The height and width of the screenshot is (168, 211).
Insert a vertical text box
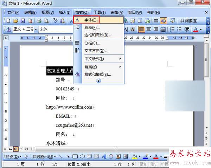pos(96,156)
